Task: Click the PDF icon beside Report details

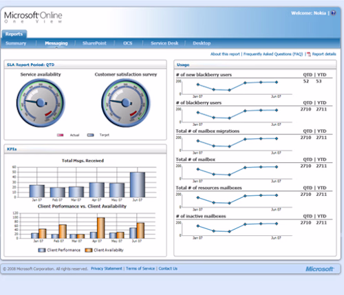Action: pos(309,54)
